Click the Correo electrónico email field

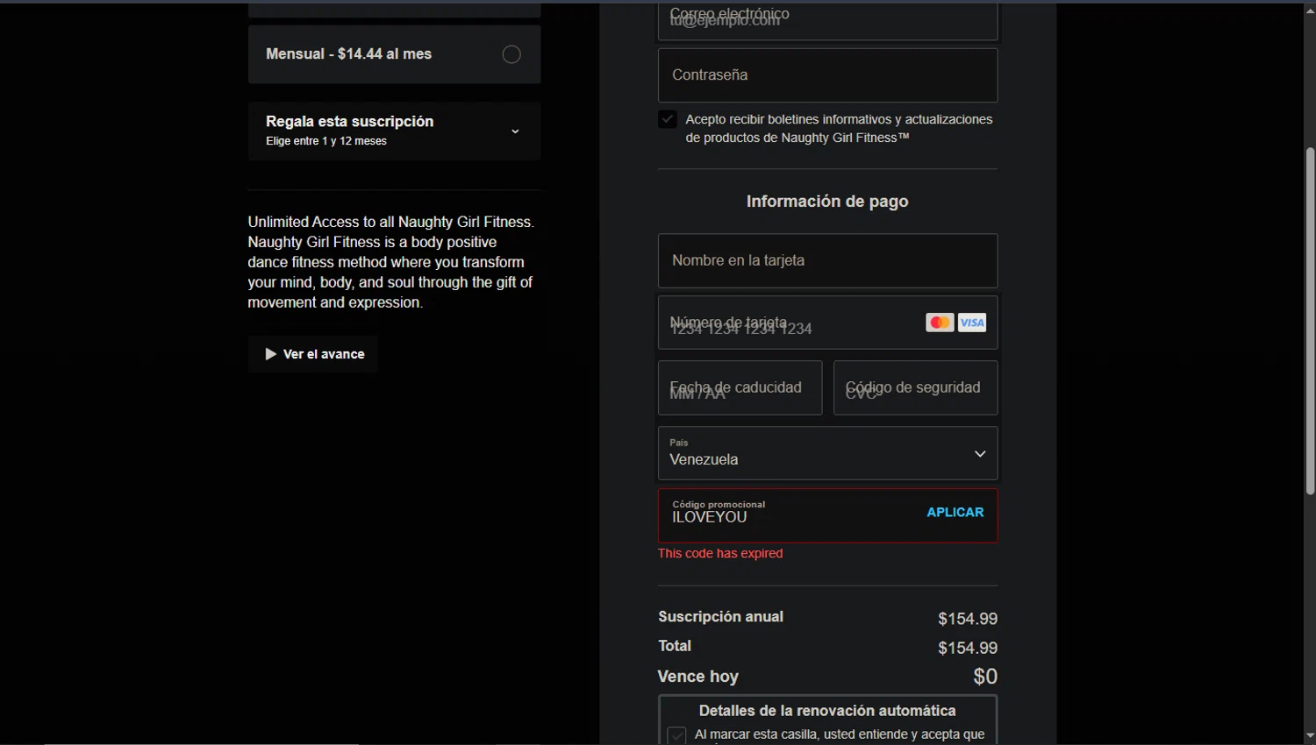pos(826,19)
